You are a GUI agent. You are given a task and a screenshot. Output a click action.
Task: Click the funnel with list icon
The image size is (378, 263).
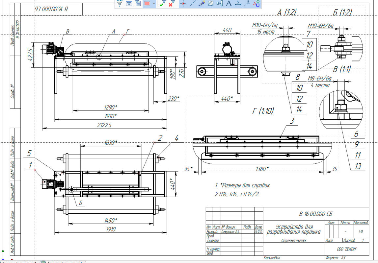coord(138,4)
